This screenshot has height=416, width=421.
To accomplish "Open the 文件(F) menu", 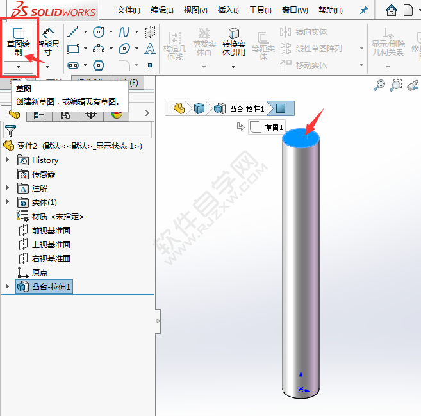I will [x=129, y=11].
